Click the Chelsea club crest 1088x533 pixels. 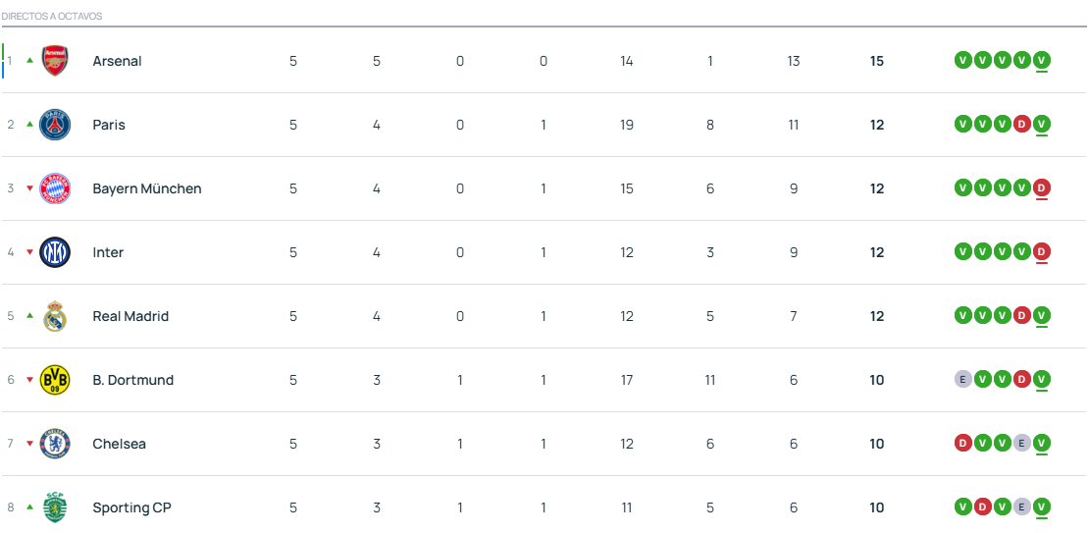tap(55, 444)
